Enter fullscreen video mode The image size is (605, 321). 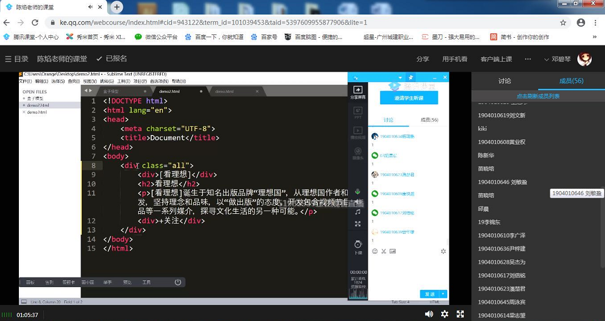point(460,314)
